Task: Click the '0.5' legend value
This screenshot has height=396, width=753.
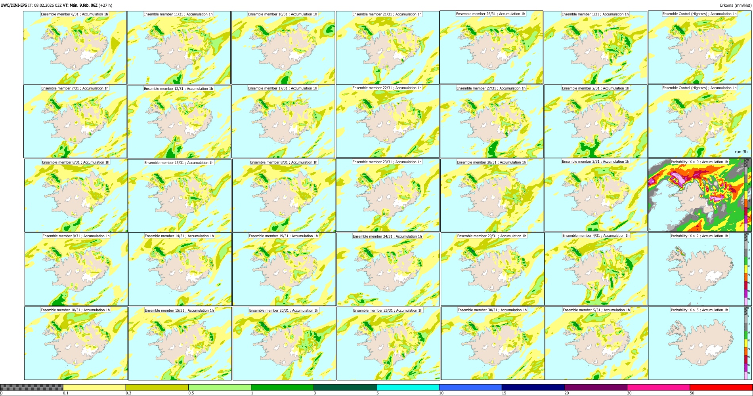Action: click(191, 393)
